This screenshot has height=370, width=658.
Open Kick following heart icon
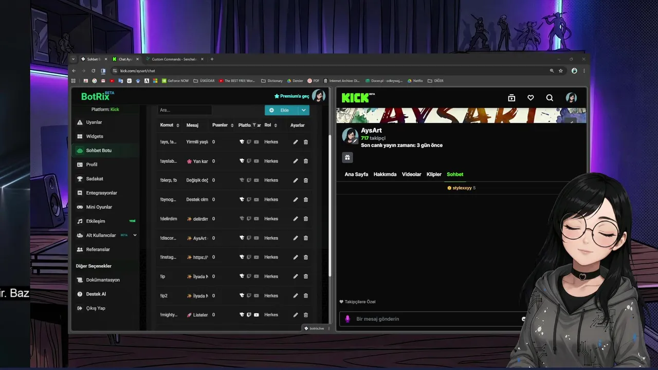(531, 98)
